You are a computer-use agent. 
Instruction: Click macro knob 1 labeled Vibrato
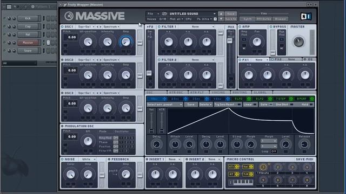coord(263,168)
